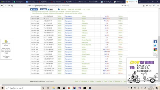Switch to the What Is My IP tab
160x90 pixels.
(107, 2)
